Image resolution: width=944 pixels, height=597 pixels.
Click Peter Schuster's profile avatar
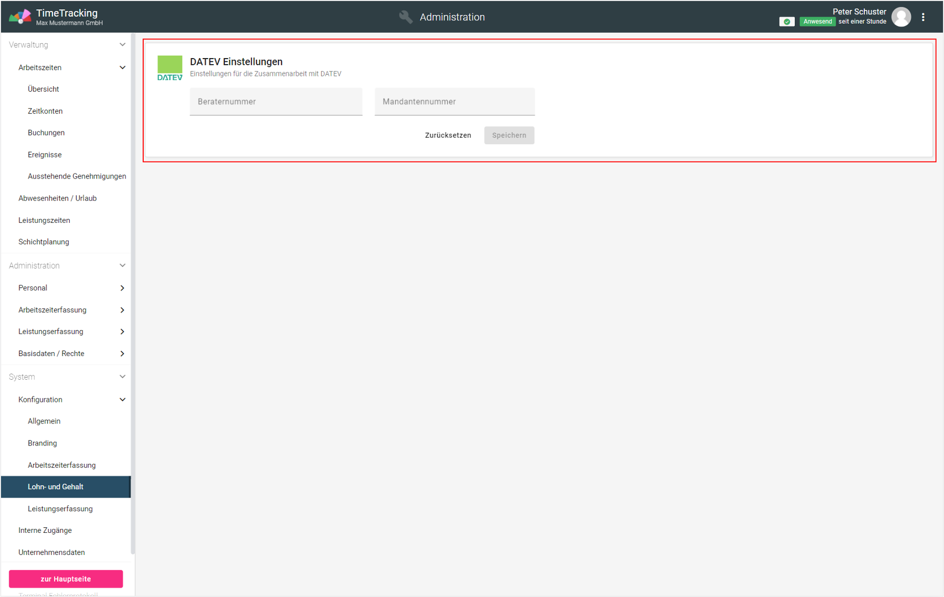coord(901,17)
